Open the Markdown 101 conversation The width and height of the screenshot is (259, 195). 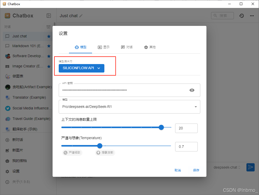(28, 46)
